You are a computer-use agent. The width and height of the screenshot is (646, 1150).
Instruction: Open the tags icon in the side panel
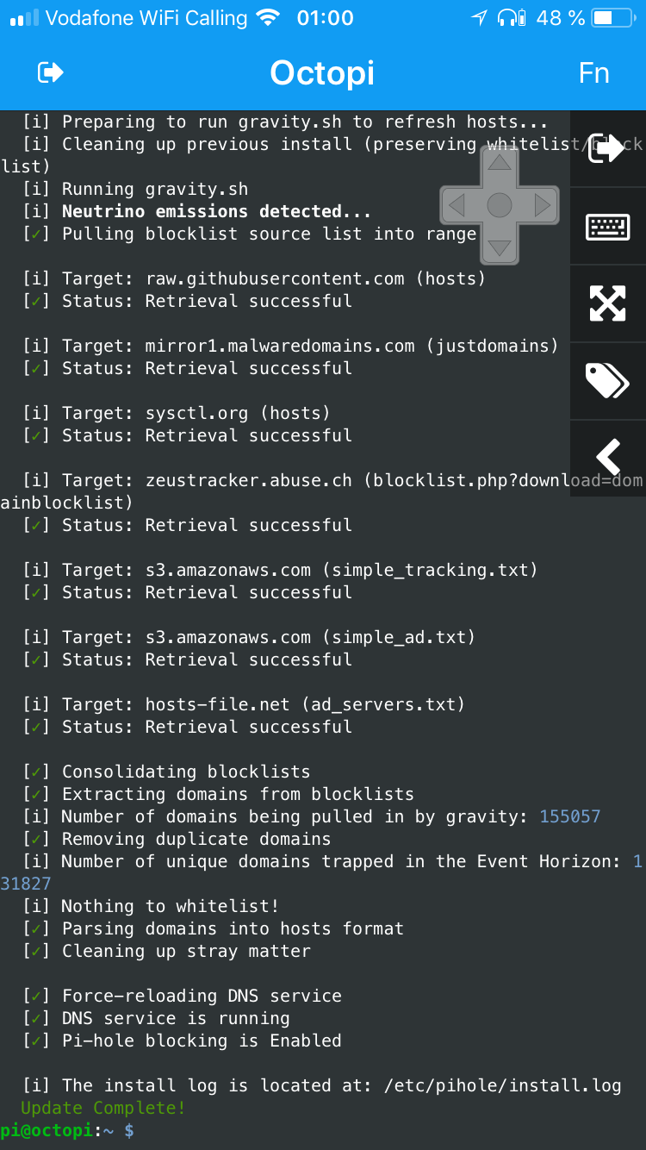tap(607, 379)
